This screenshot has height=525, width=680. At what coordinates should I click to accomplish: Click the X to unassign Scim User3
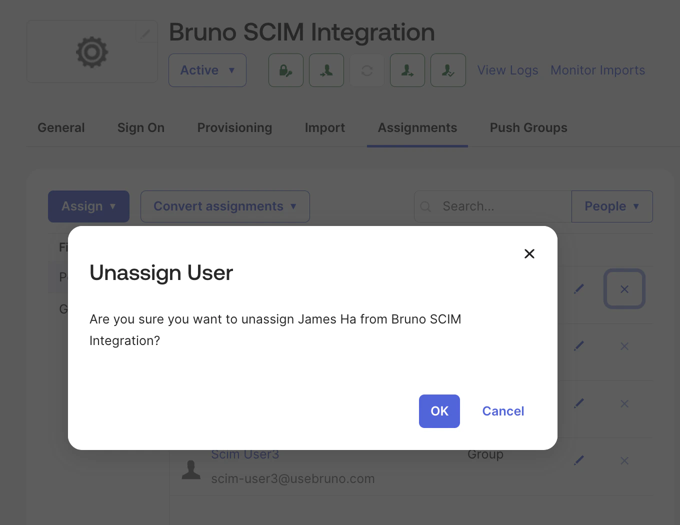click(x=624, y=460)
